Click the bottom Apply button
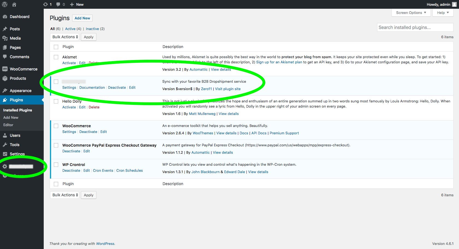Image resolution: width=459 pixels, height=249 pixels. tap(89, 195)
